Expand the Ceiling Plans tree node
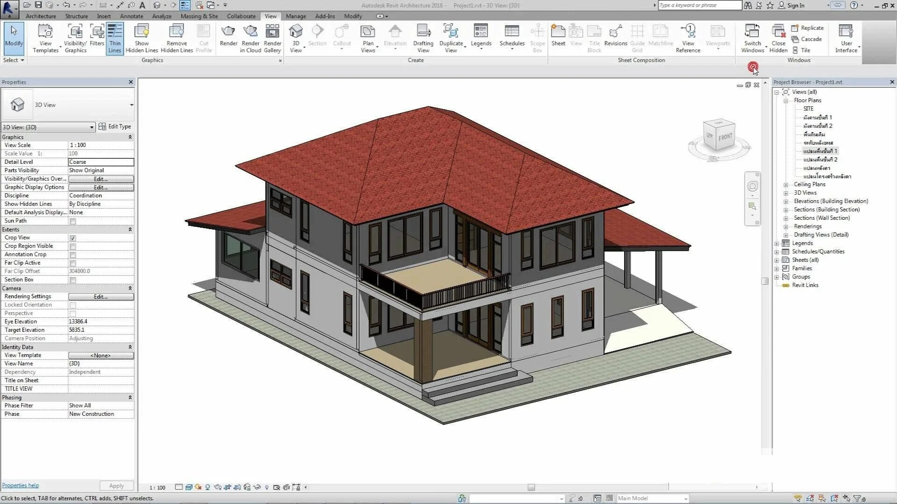Image resolution: width=897 pixels, height=504 pixels. click(786, 185)
